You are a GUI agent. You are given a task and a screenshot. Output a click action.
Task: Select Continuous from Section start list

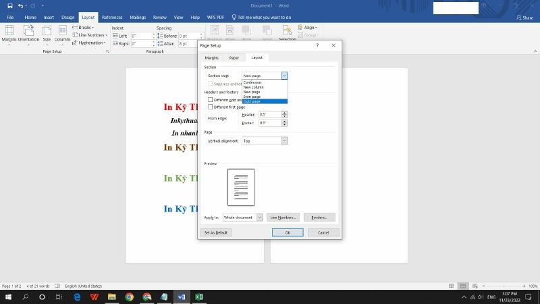click(x=252, y=82)
